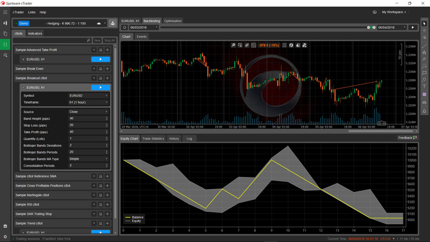430x242 pixels.
Task: Start the EURUSD instance under Sample Advanced Take Profit
Action: pyautogui.click(x=101, y=59)
